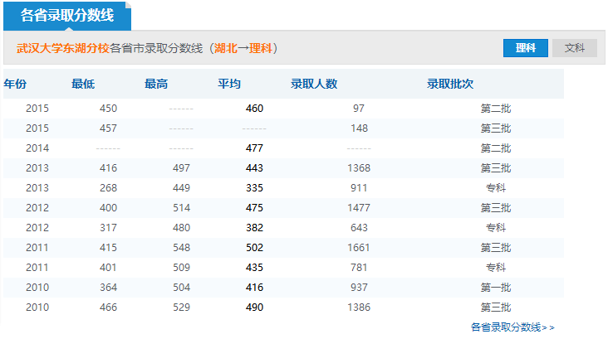Select the highest score 509
Screen dimensions: 608x339
point(181,268)
